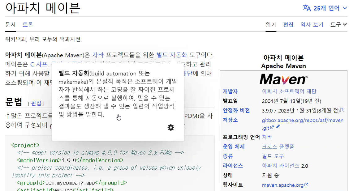Select the 편집 tab
Viewport: 349px width, 191px height.
(288, 24)
